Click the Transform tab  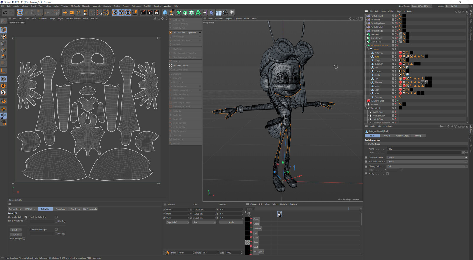point(75,209)
